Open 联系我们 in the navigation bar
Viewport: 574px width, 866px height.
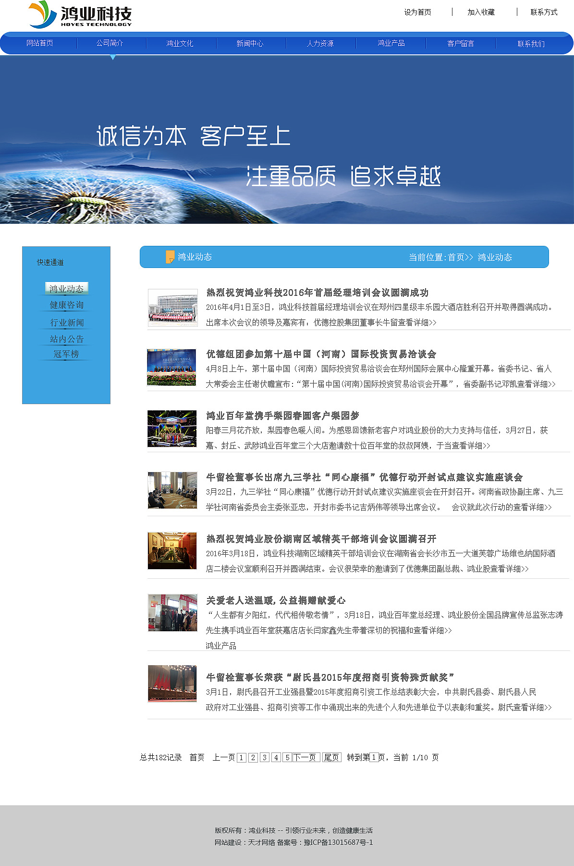[x=531, y=43]
